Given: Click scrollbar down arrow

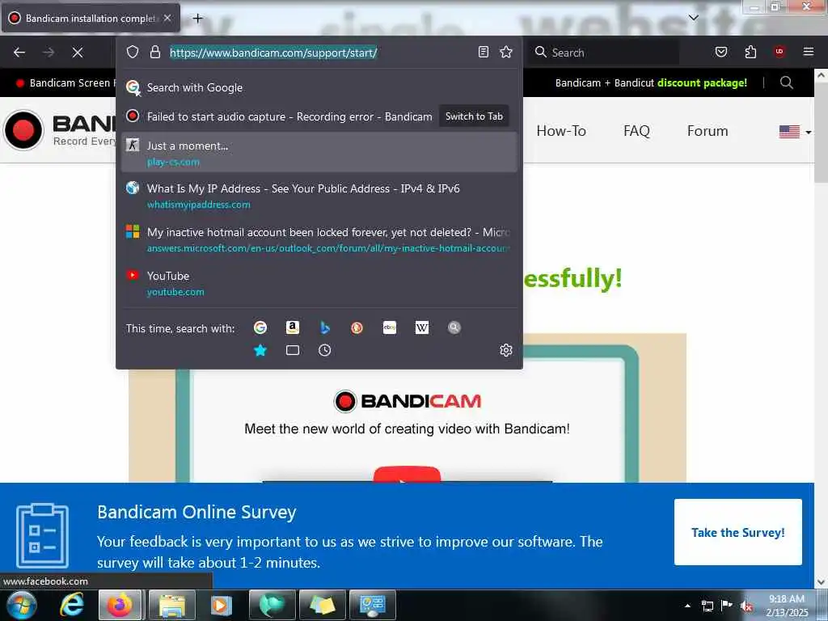Looking at the screenshot, I should [x=821, y=582].
